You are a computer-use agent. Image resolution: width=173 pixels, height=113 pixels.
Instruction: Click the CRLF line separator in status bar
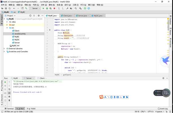tap(143, 112)
